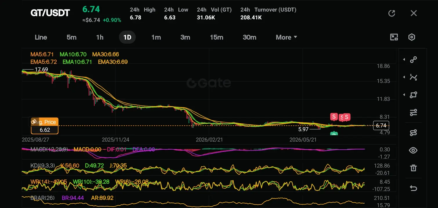
Task: Click the EMA30:6.69 indicator label
Action: [113, 62]
